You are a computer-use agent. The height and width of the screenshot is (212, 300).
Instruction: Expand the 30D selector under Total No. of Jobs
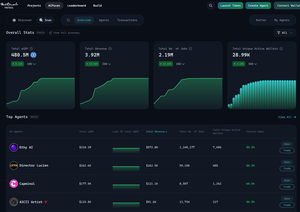pos(180,64)
